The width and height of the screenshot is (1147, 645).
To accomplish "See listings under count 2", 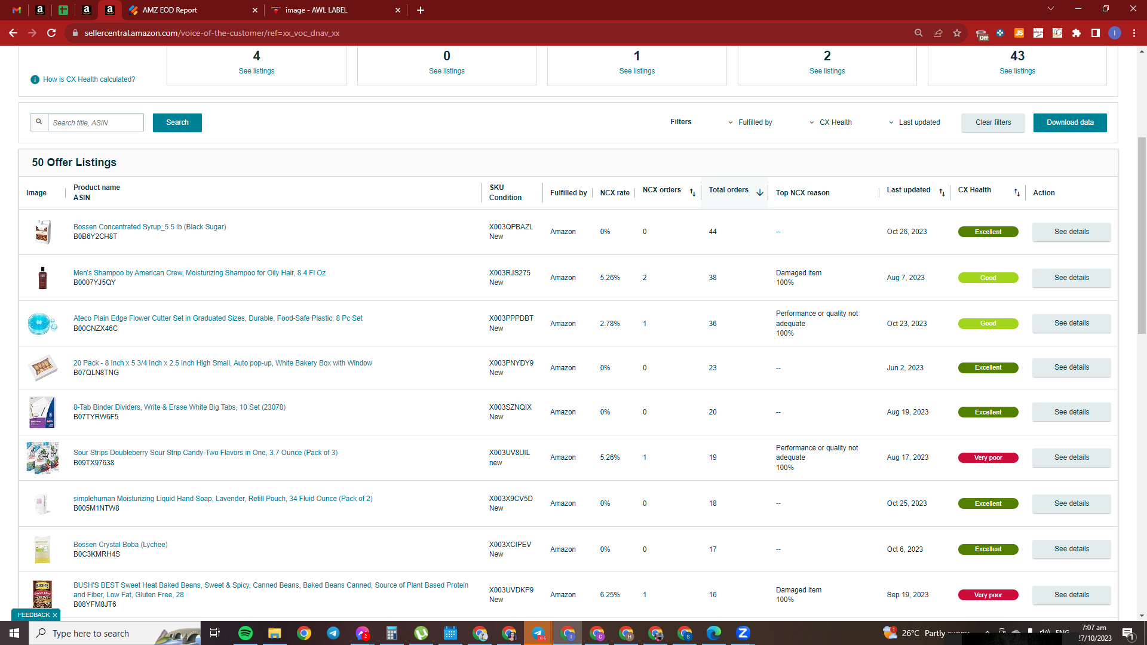I will click(827, 71).
